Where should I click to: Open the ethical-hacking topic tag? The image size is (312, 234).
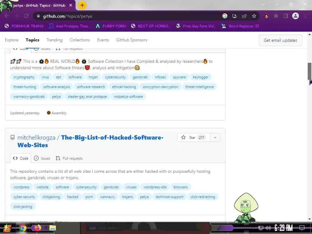[124, 87]
